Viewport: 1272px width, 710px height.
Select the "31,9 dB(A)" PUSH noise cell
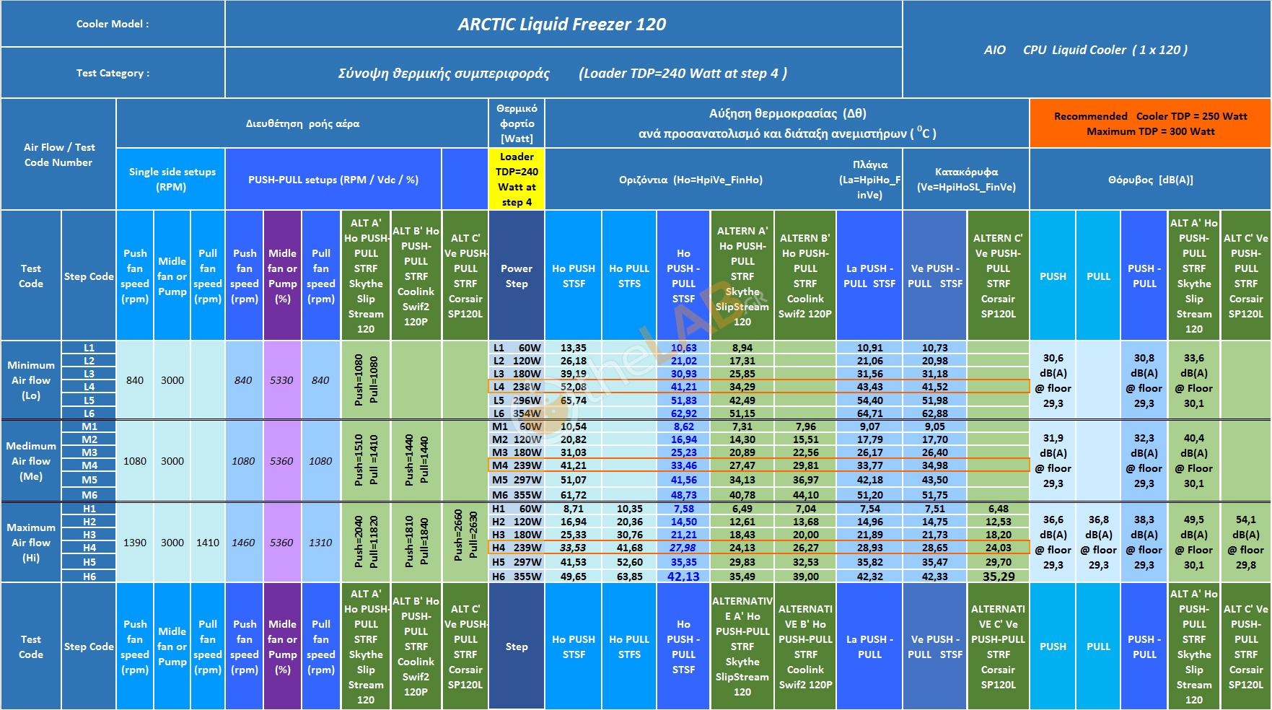(x=1053, y=461)
